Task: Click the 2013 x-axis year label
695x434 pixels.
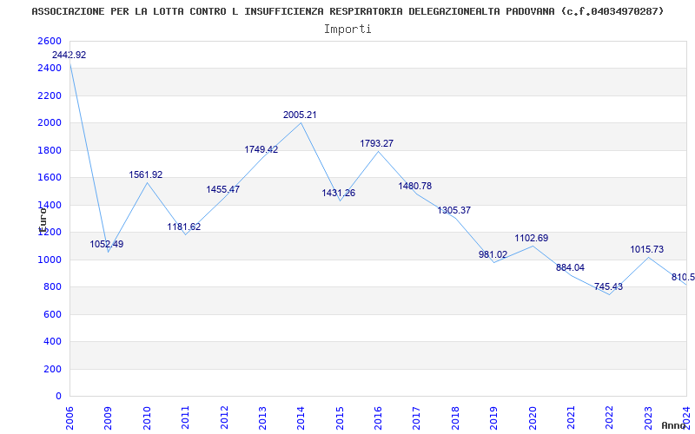Action: pos(262,418)
